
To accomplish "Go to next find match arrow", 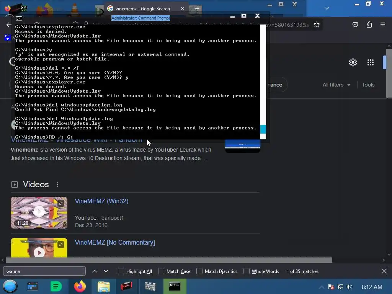I will click(x=106, y=271).
